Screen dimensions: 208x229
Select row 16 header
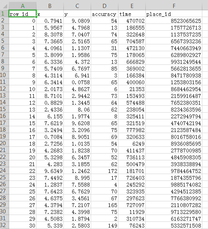click(5, 116)
